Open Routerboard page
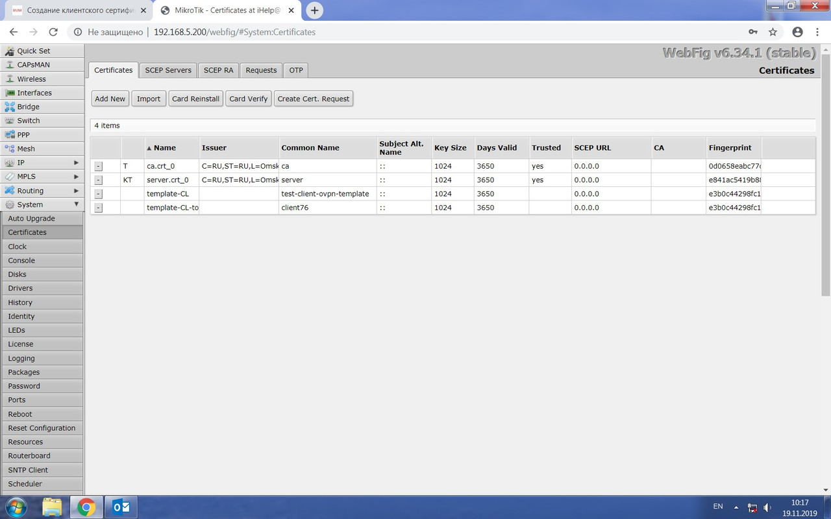The width and height of the screenshot is (831, 519). pyautogui.click(x=42, y=455)
